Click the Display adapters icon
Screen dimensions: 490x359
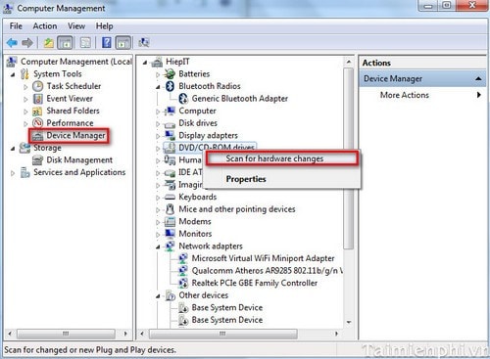point(170,135)
